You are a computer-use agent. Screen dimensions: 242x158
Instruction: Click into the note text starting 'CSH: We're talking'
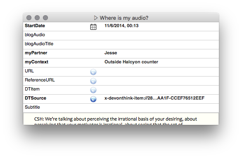click(x=116, y=119)
